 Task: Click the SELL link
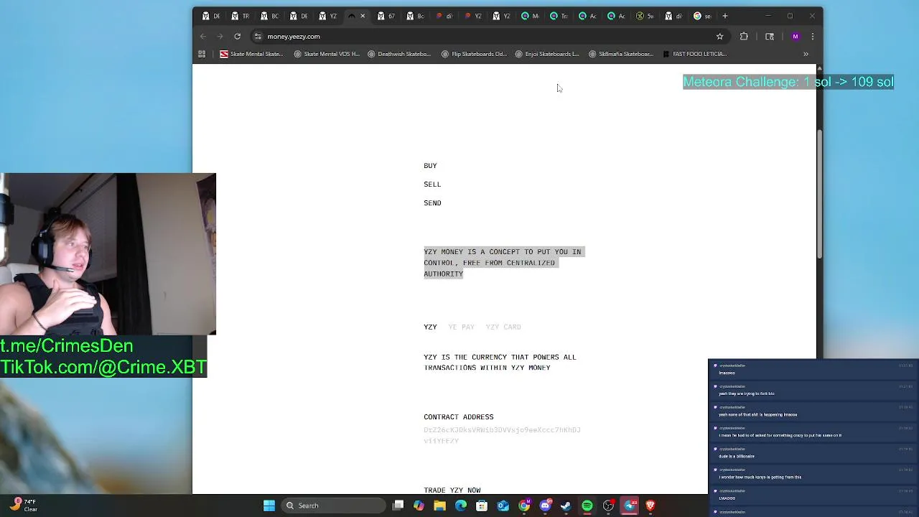coord(432,185)
